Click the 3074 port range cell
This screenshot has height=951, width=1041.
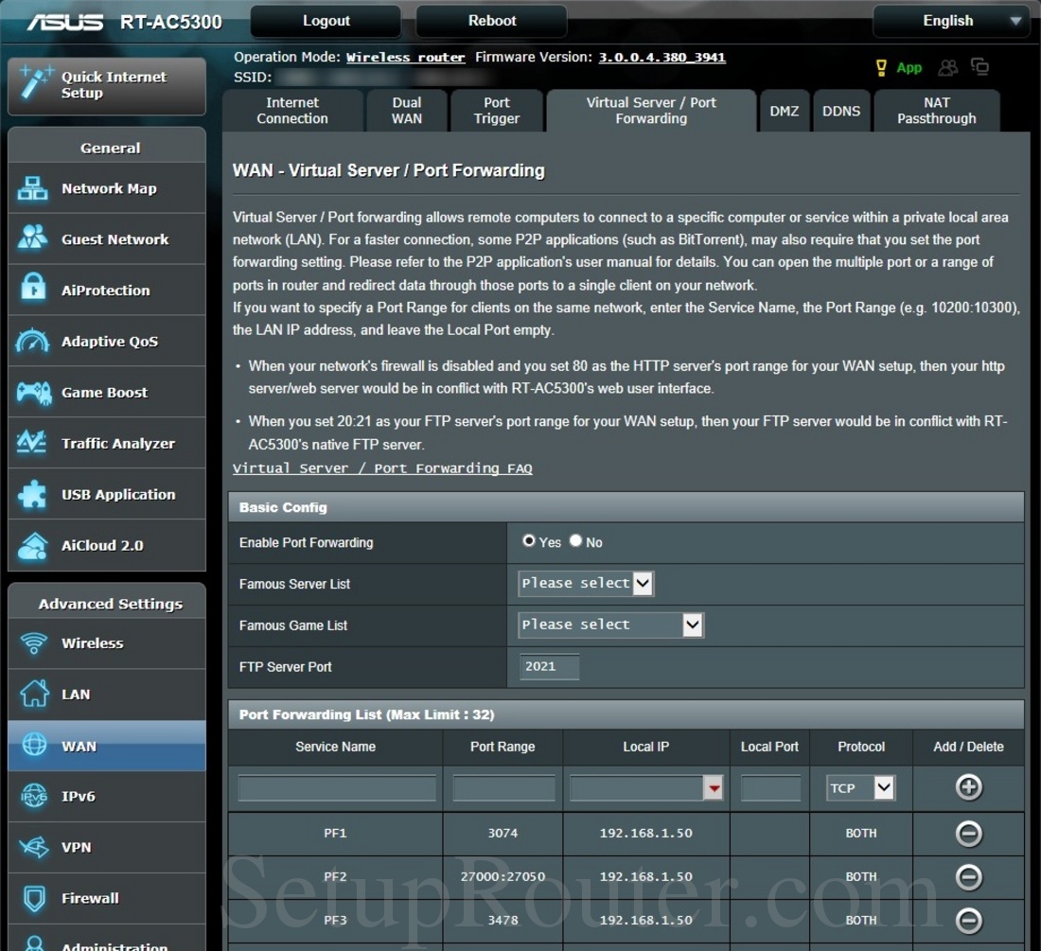[x=503, y=834]
